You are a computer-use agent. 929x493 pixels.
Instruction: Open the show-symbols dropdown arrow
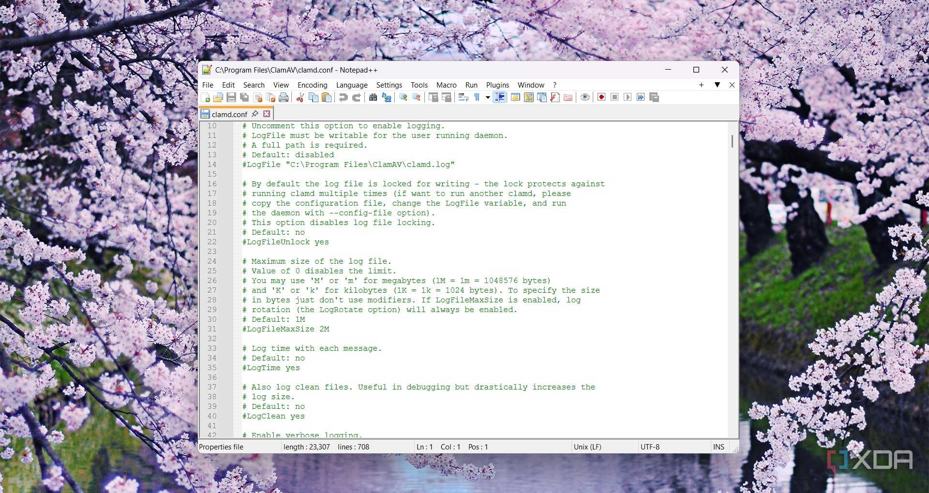pos(488,98)
